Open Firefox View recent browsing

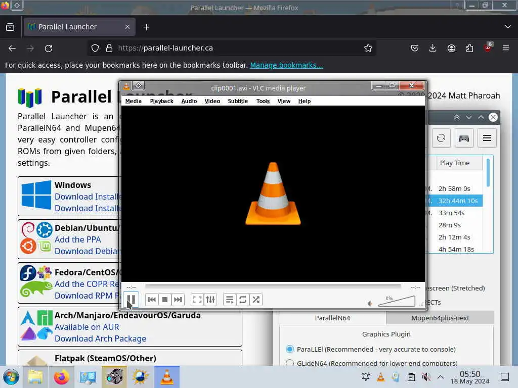click(x=10, y=27)
